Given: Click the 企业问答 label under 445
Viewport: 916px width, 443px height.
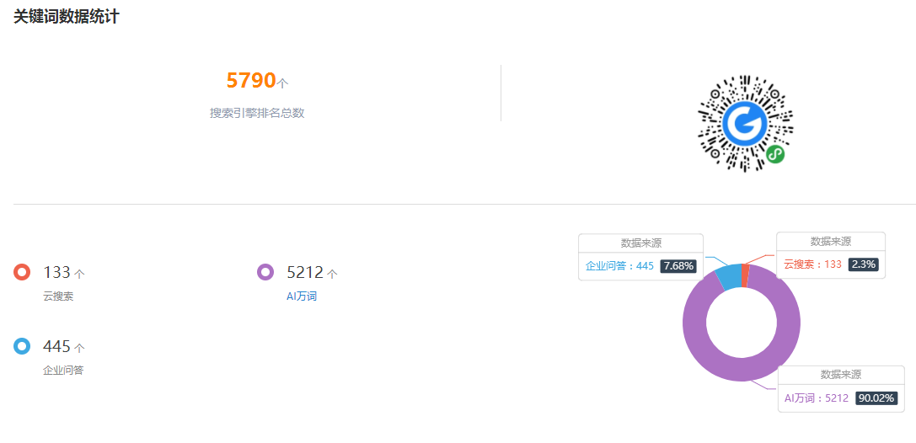Looking at the screenshot, I should click(63, 370).
